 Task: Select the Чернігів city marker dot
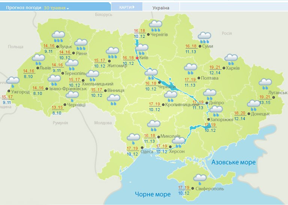pyautogui.click(x=148, y=35)
